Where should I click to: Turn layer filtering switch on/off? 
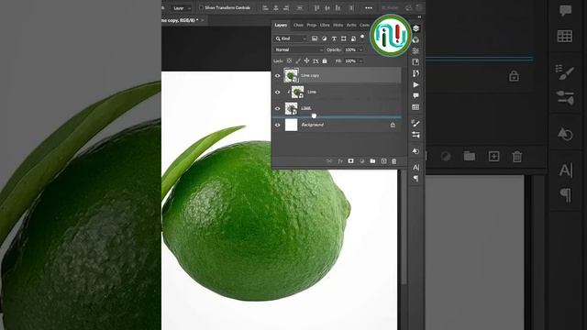coord(362,37)
